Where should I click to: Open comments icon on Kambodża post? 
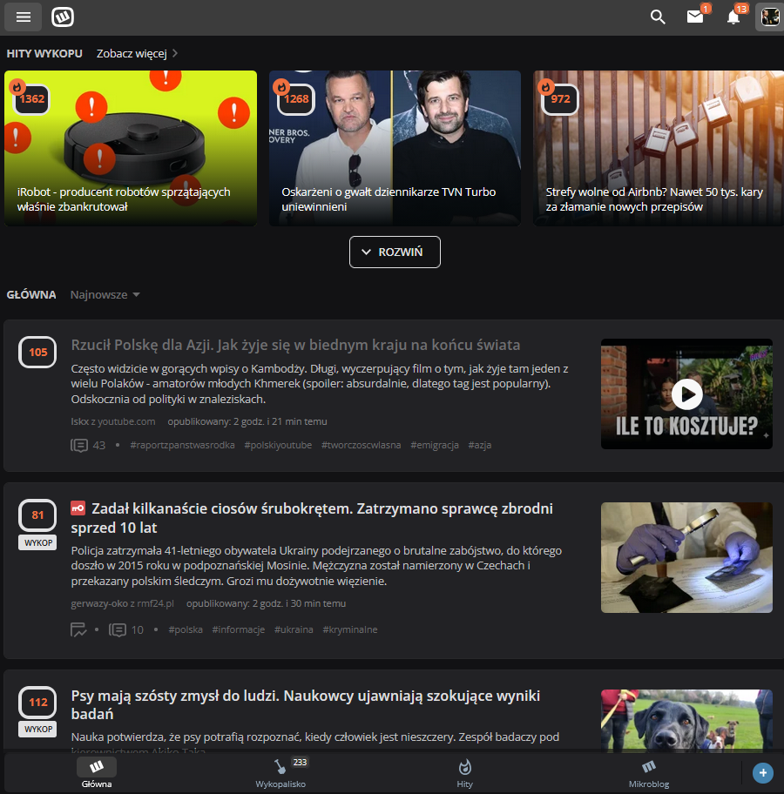tap(79, 445)
